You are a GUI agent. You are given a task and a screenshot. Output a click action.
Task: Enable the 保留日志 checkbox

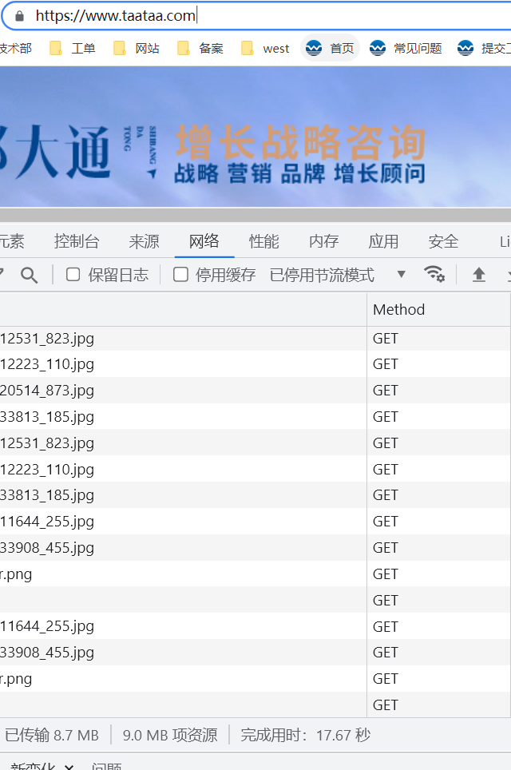coord(73,275)
